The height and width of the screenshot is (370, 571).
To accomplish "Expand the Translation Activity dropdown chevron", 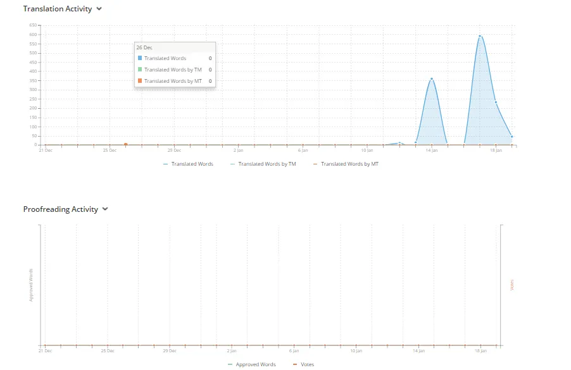I will (99, 9).
